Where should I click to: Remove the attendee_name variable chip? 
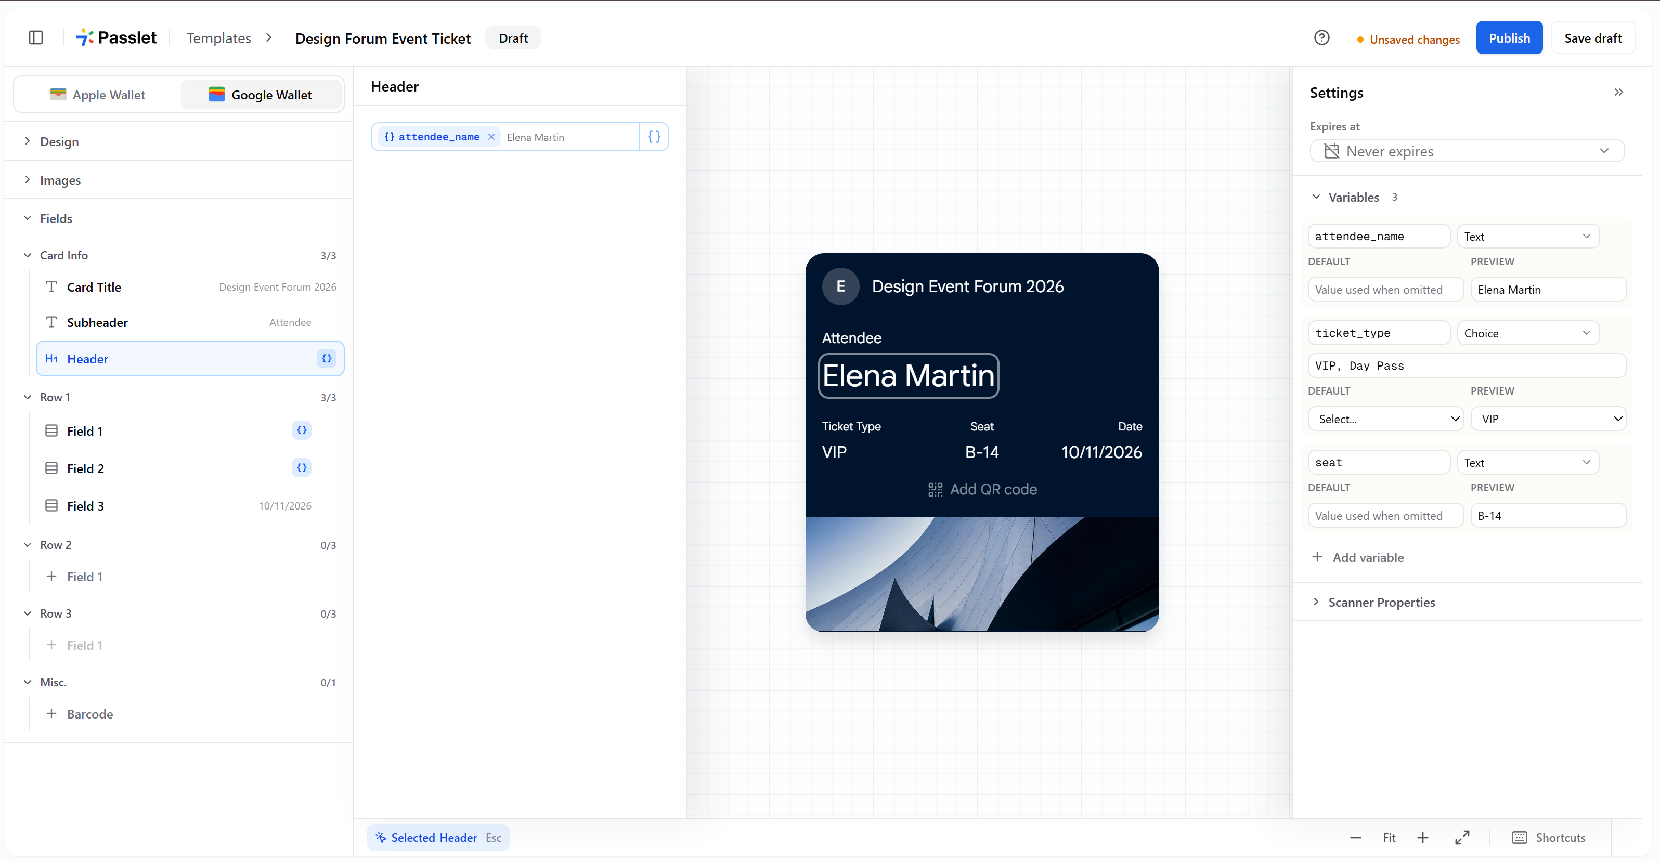click(x=491, y=137)
